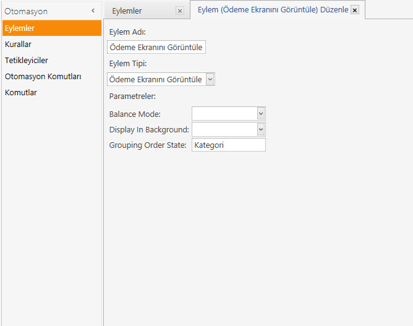
Task: Choose Komutlar in the sidebar
Action: tap(21, 93)
